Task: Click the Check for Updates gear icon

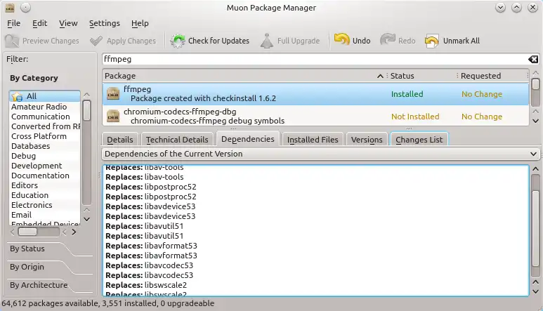Action: tap(178, 41)
